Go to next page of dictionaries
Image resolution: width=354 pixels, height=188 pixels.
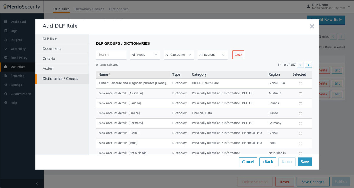coord(308,65)
